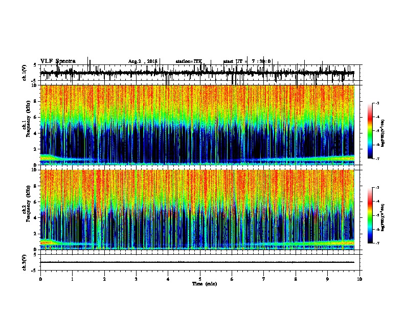Screen dimensions: 405x313
Task: Click the "8" kHz tick on ch.1 spectrogram
Action: point(36,101)
